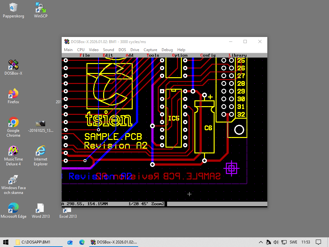Open the Library menu in PCB editor

(x=237, y=55)
